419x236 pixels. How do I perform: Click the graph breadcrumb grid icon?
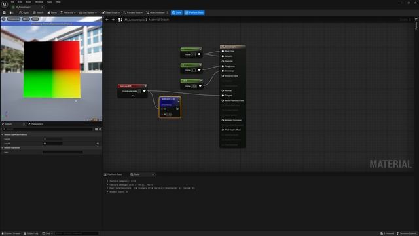(x=120, y=20)
